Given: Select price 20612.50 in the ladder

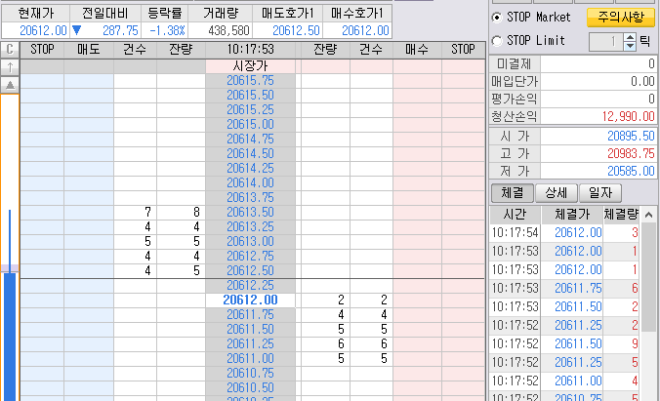Looking at the screenshot, I should tap(251, 270).
